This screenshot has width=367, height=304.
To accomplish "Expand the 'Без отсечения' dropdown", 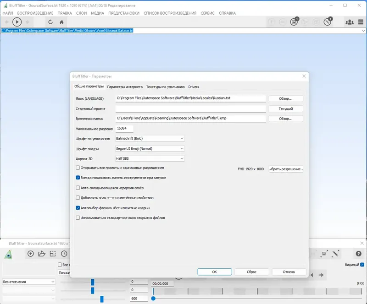I will point(28,282).
